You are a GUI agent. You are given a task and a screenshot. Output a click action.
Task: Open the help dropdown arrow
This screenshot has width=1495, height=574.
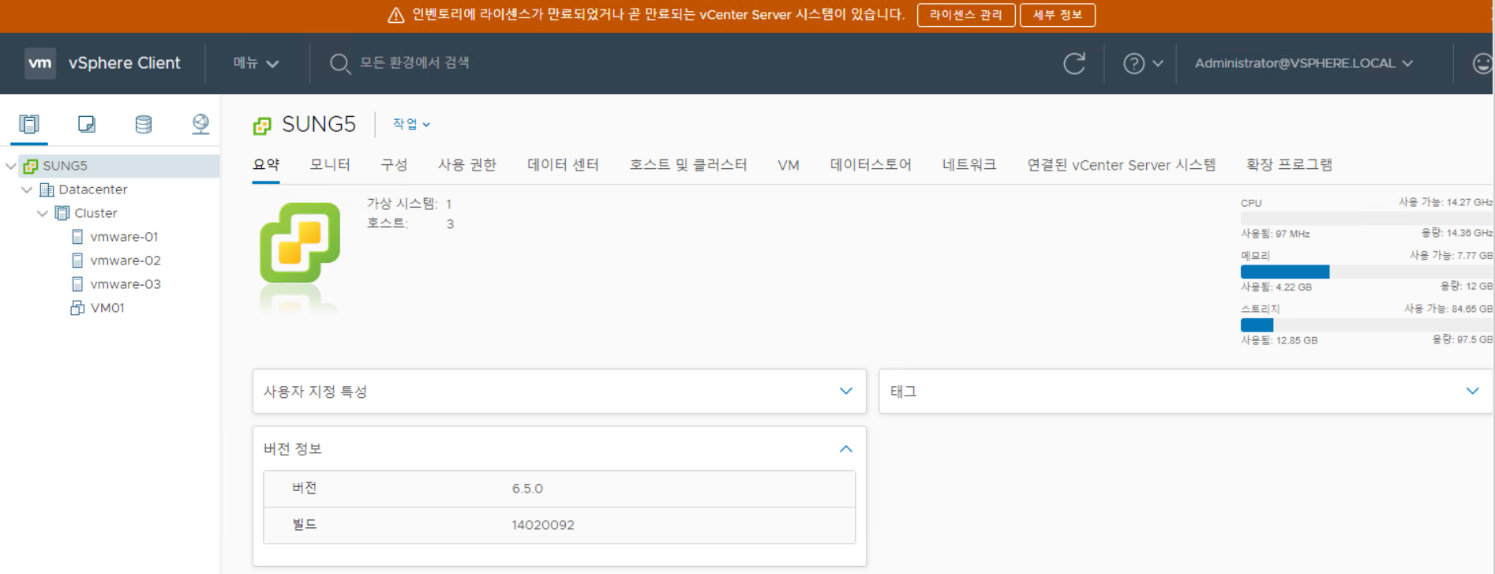pos(1158,63)
